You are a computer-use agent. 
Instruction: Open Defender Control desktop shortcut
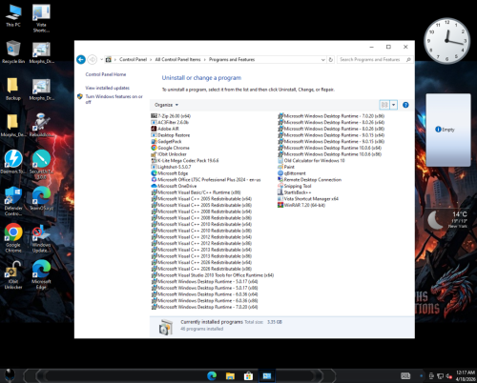pos(13,201)
